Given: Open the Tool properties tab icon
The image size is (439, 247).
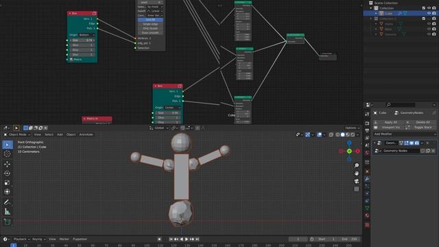Looking at the screenshot, I should coord(367,114).
